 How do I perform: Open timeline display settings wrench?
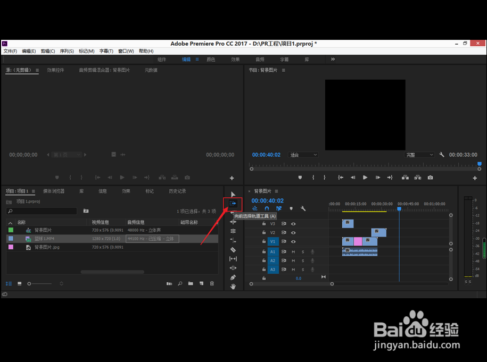coord(303,209)
